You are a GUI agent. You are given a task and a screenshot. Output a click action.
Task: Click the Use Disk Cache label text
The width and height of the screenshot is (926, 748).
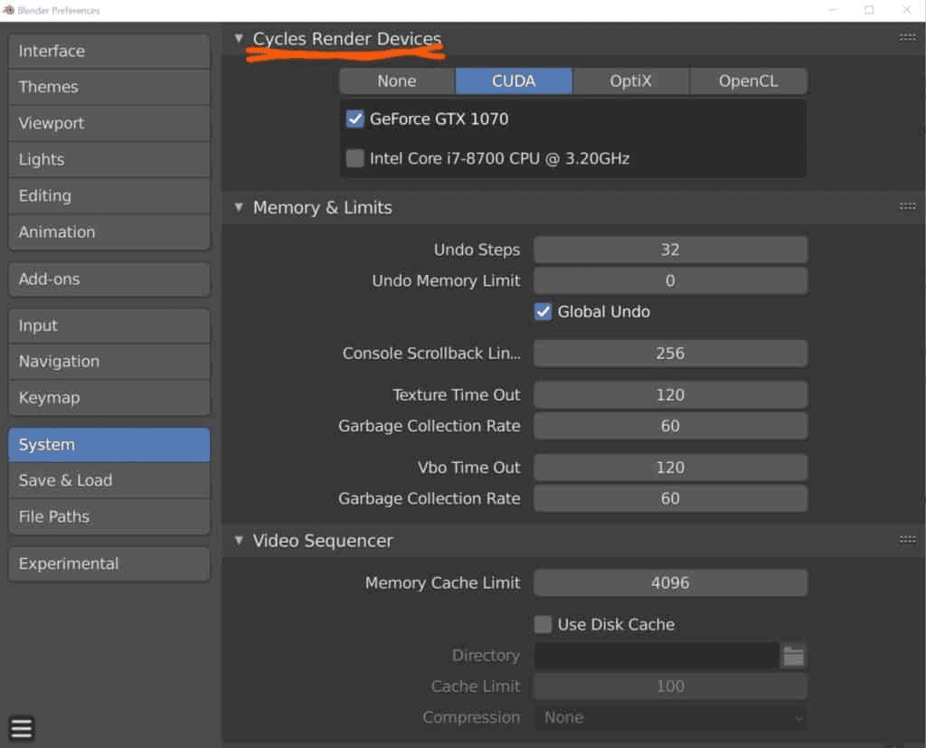[x=616, y=624]
